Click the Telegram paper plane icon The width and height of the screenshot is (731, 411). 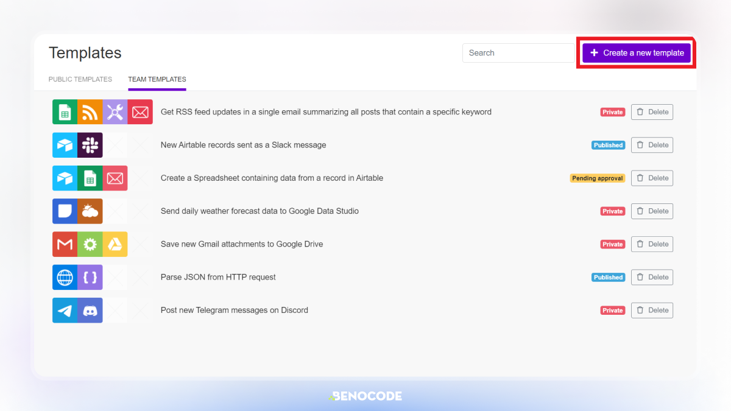coord(65,310)
